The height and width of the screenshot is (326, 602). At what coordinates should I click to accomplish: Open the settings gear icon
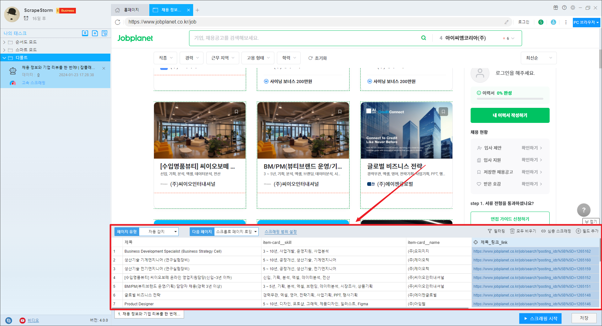[x=573, y=8]
